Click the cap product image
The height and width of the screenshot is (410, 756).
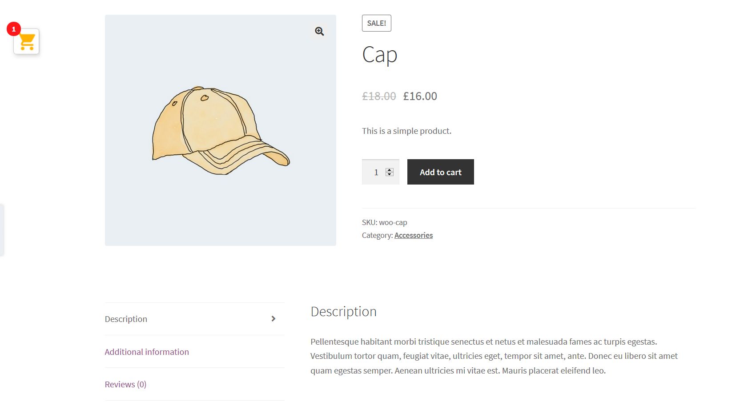coord(221,130)
